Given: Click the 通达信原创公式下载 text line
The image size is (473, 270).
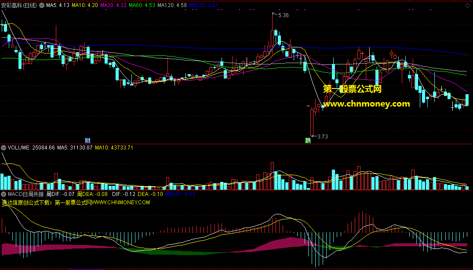Looking at the screenshot, I should pyautogui.click(x=76, y=202).
